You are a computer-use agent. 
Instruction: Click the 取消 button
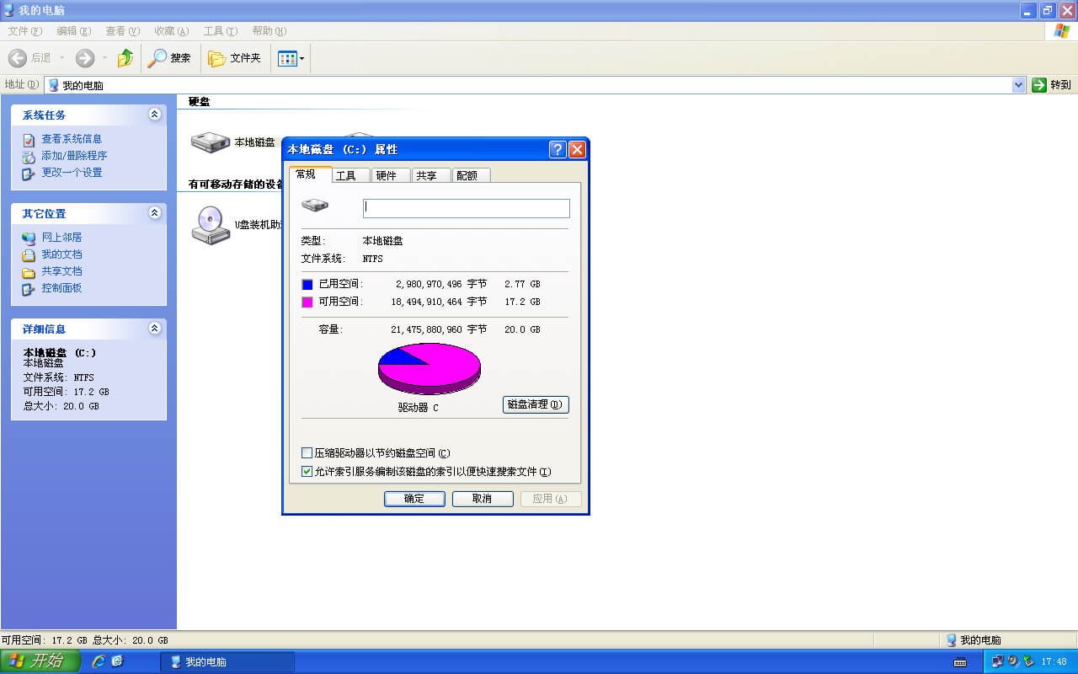pyautogui.click(x=483, y=499)
